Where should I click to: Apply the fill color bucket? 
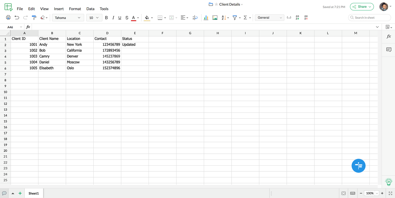pos(147,18)
